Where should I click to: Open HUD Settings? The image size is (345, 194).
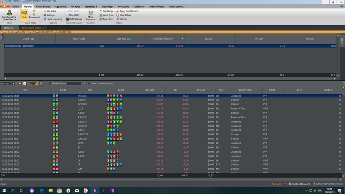(x=74, y=19)
